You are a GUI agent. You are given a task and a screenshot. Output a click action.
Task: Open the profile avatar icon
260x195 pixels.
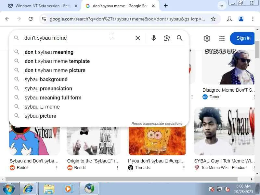pyautogui.click(x=241, y=19)
